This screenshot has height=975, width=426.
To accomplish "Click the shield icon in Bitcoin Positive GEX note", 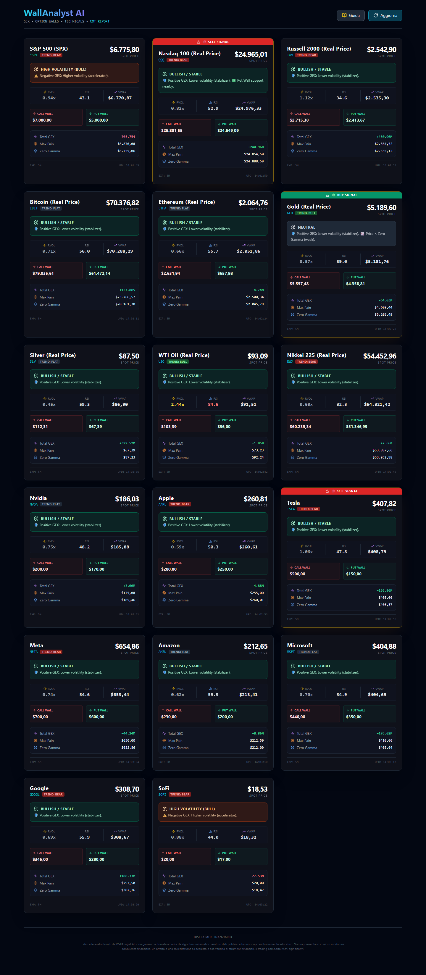I will pos(36,229).
